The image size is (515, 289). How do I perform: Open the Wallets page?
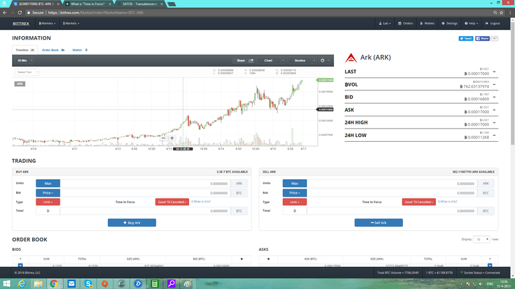pos(427,23)
